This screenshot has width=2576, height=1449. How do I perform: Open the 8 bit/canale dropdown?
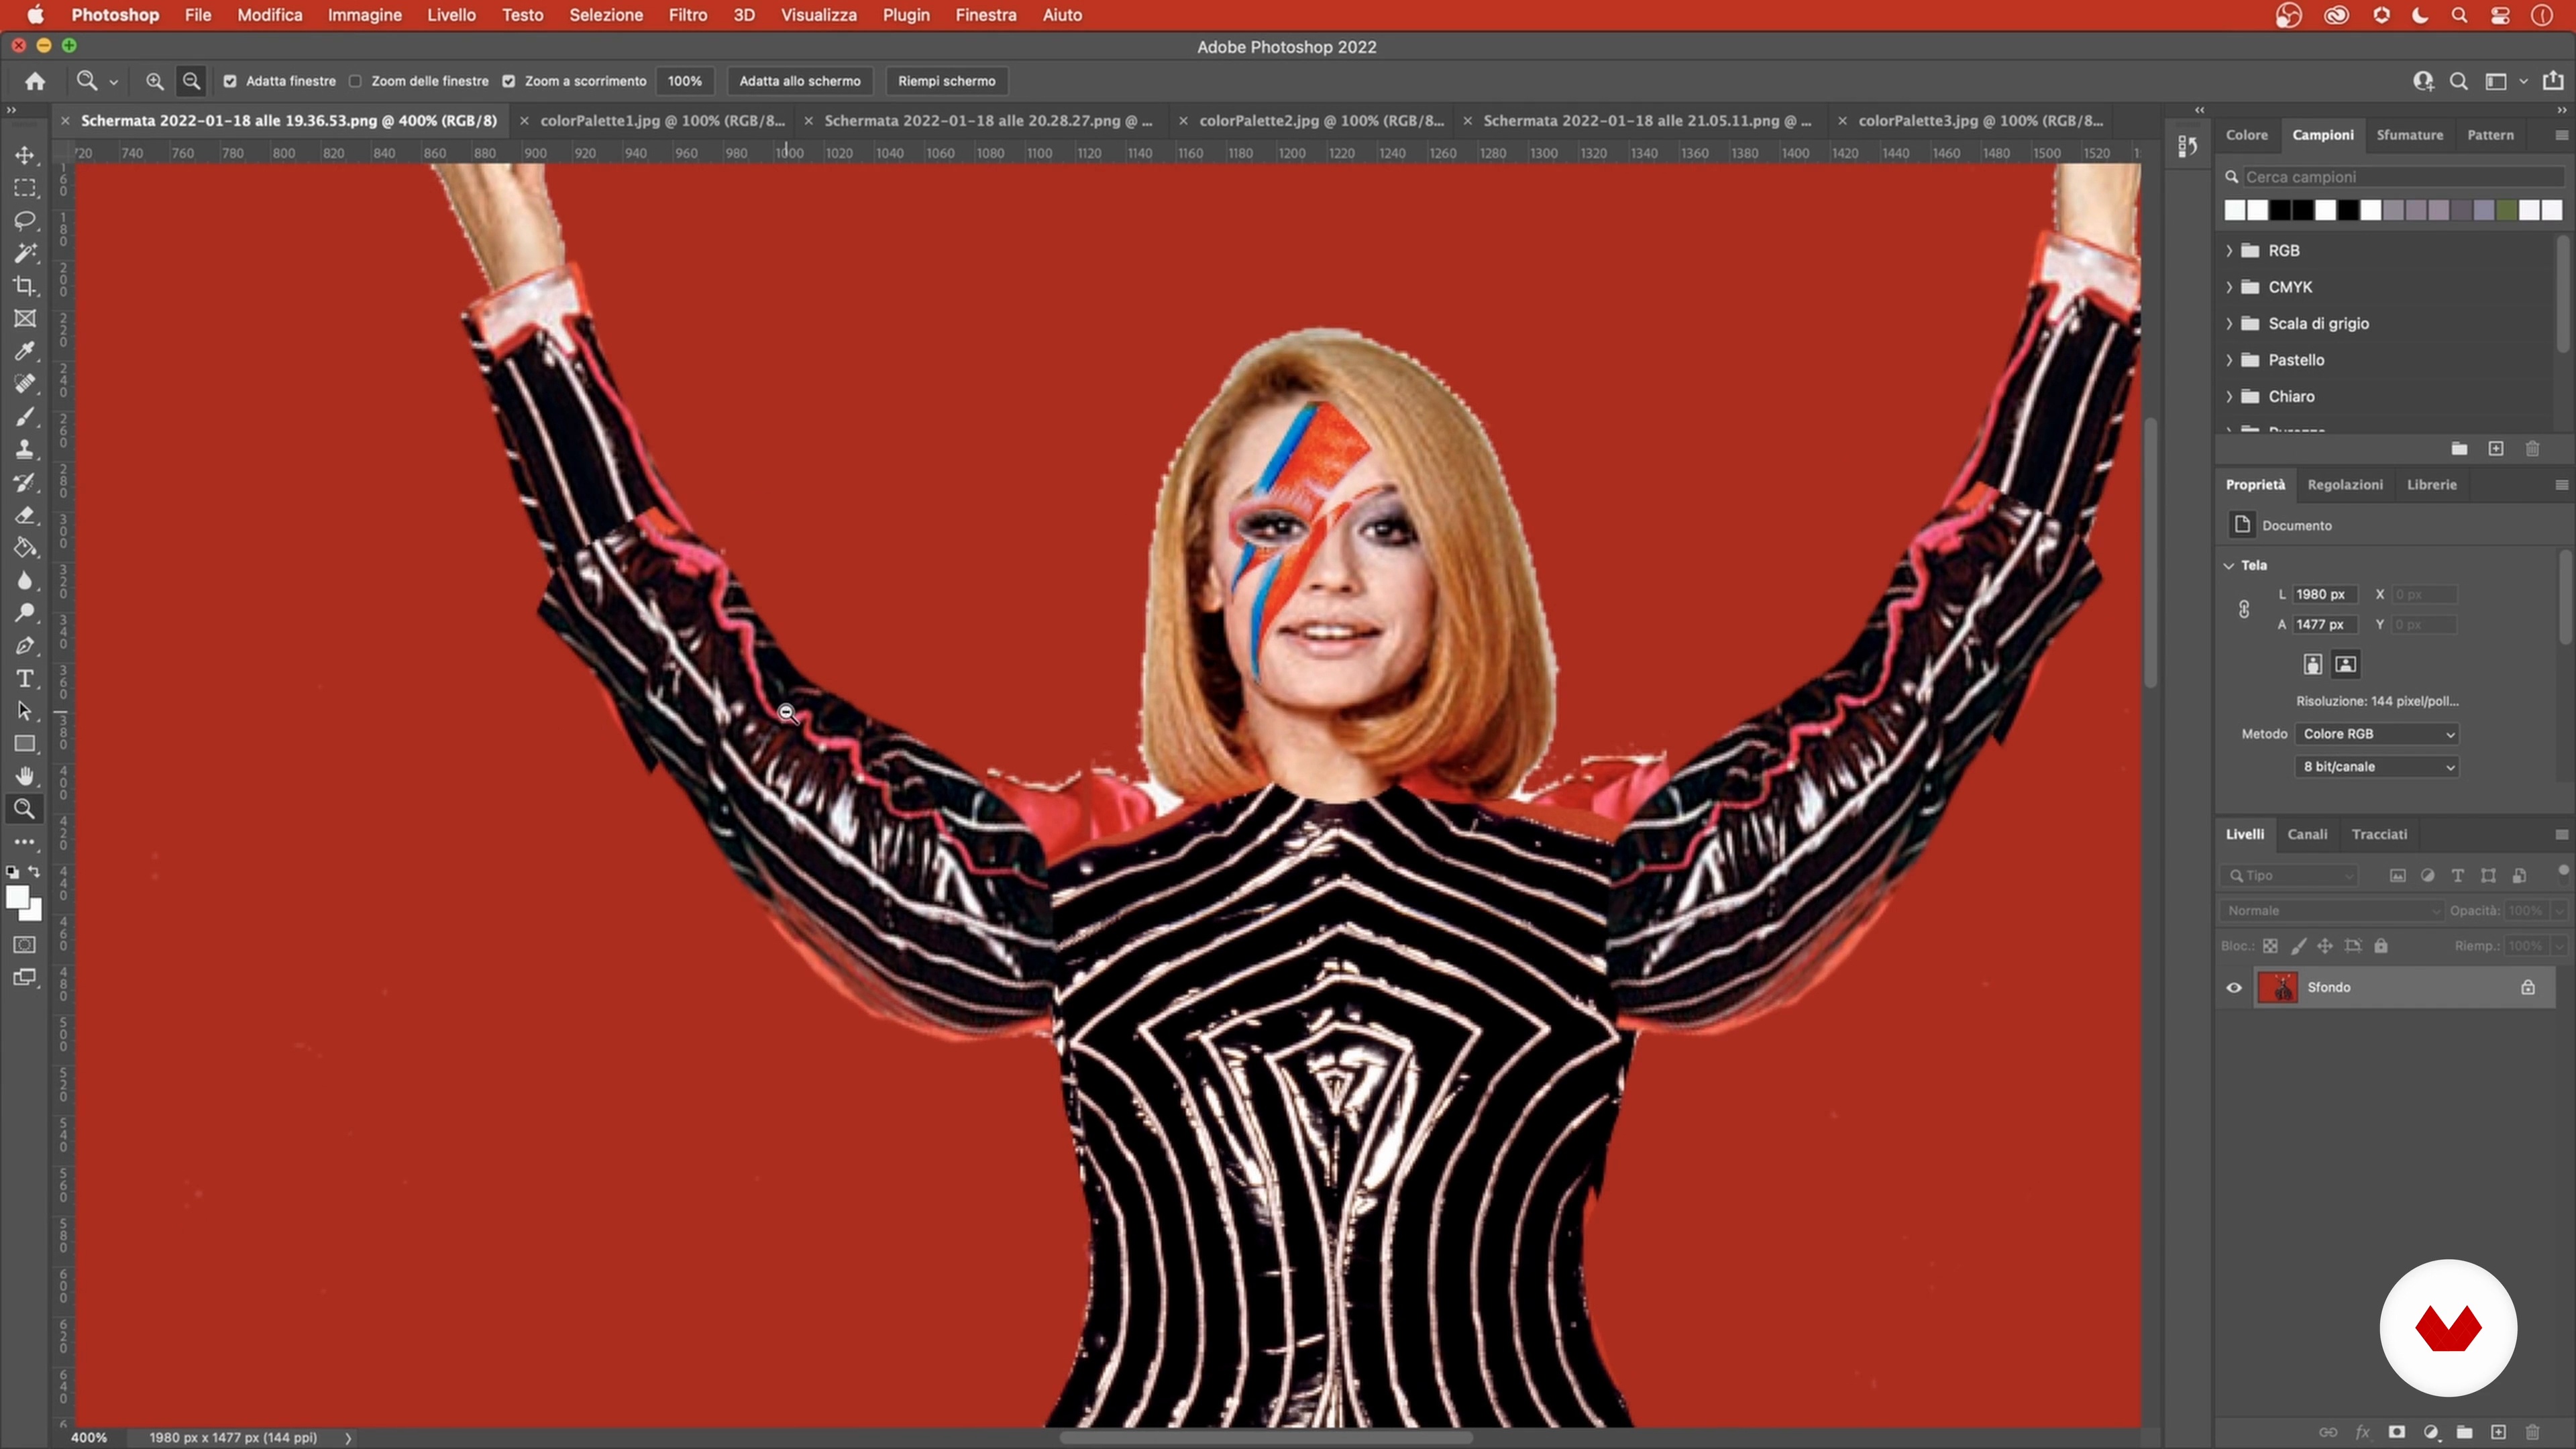point(2377,766)
